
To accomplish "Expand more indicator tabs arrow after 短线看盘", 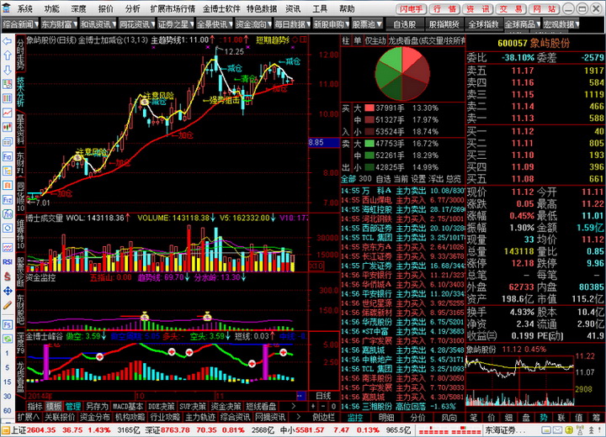I will [294, 406].
